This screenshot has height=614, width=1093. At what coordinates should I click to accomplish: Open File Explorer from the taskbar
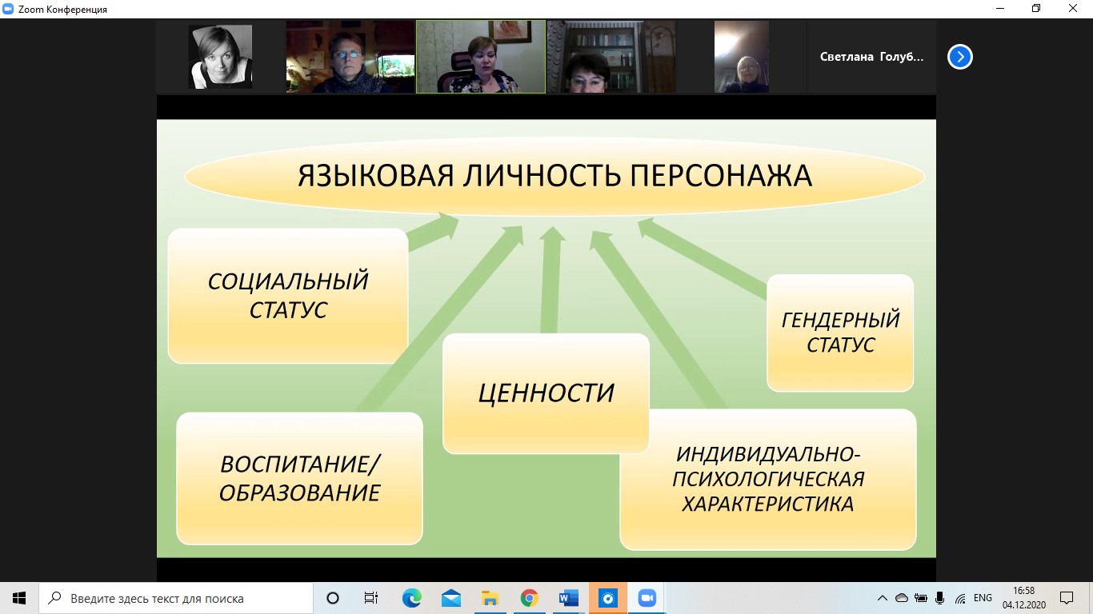point(490,598)
